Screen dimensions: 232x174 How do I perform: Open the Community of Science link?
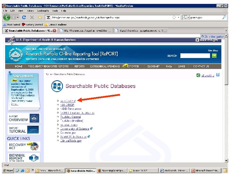click(x=74, y=129)
